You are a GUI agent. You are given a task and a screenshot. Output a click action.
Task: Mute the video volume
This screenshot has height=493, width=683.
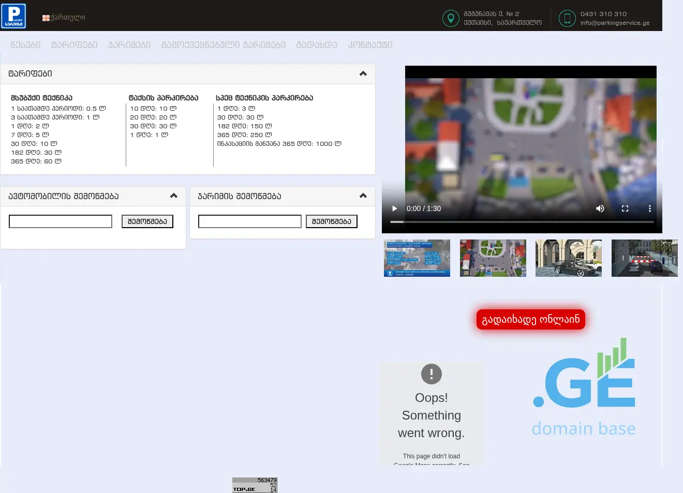point(600,208)
